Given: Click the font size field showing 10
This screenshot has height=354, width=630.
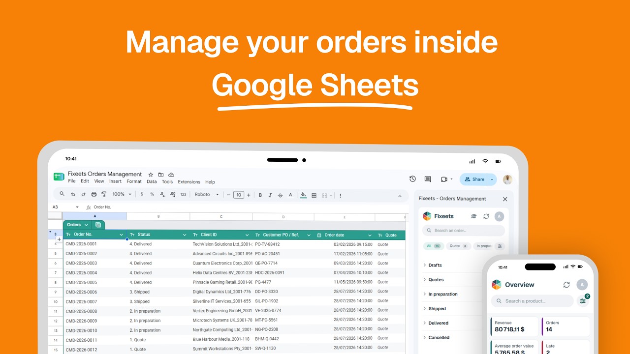Looking at the screenshot, I should (x=239, y=195).
